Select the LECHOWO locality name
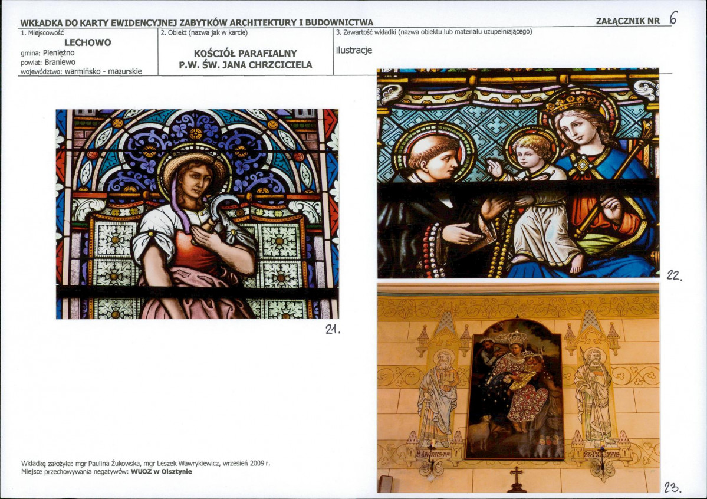This screenshot has height=499, width=707. point(87,43)
